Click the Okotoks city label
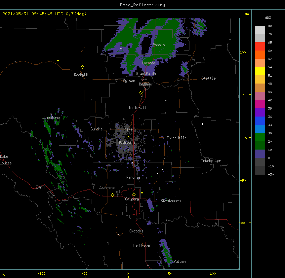285x278 pixels. 136,231
